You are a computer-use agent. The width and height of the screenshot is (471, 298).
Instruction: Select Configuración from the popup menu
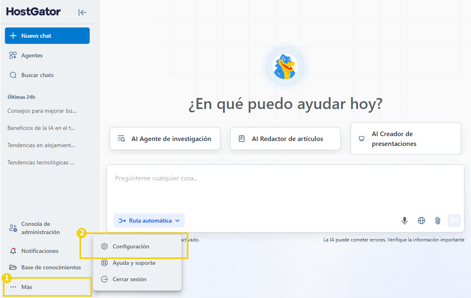[137, 246]
